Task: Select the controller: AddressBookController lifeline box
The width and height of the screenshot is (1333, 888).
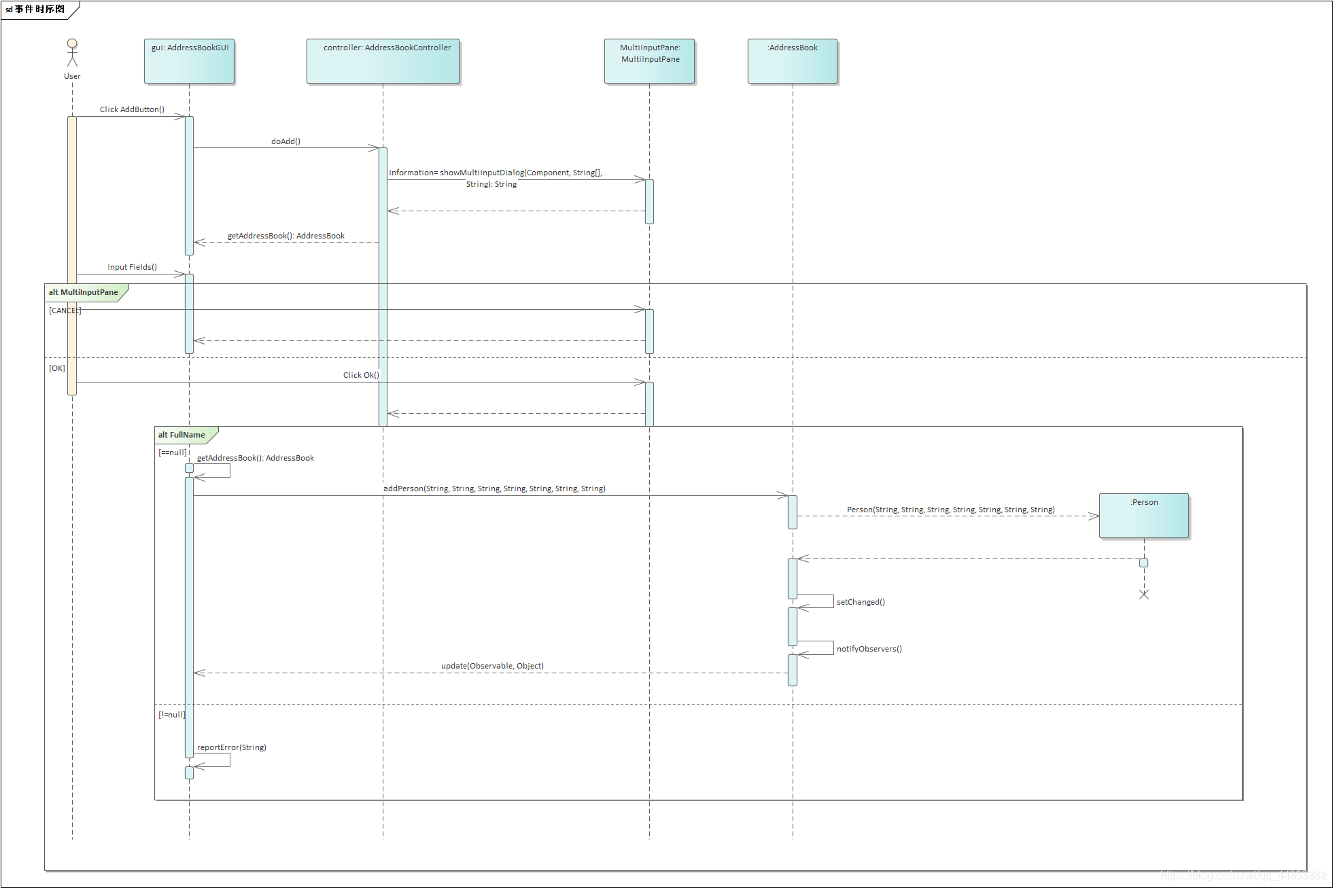Action: point(383,61)
